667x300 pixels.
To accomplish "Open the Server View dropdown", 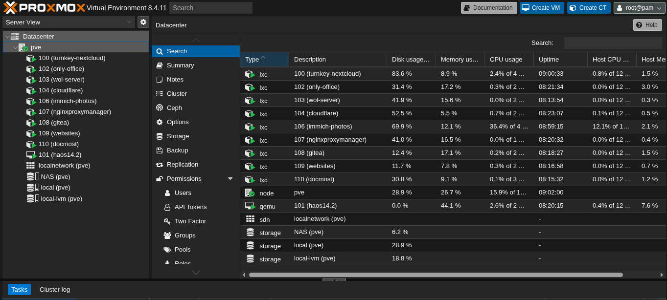I will tap(69, 22).
